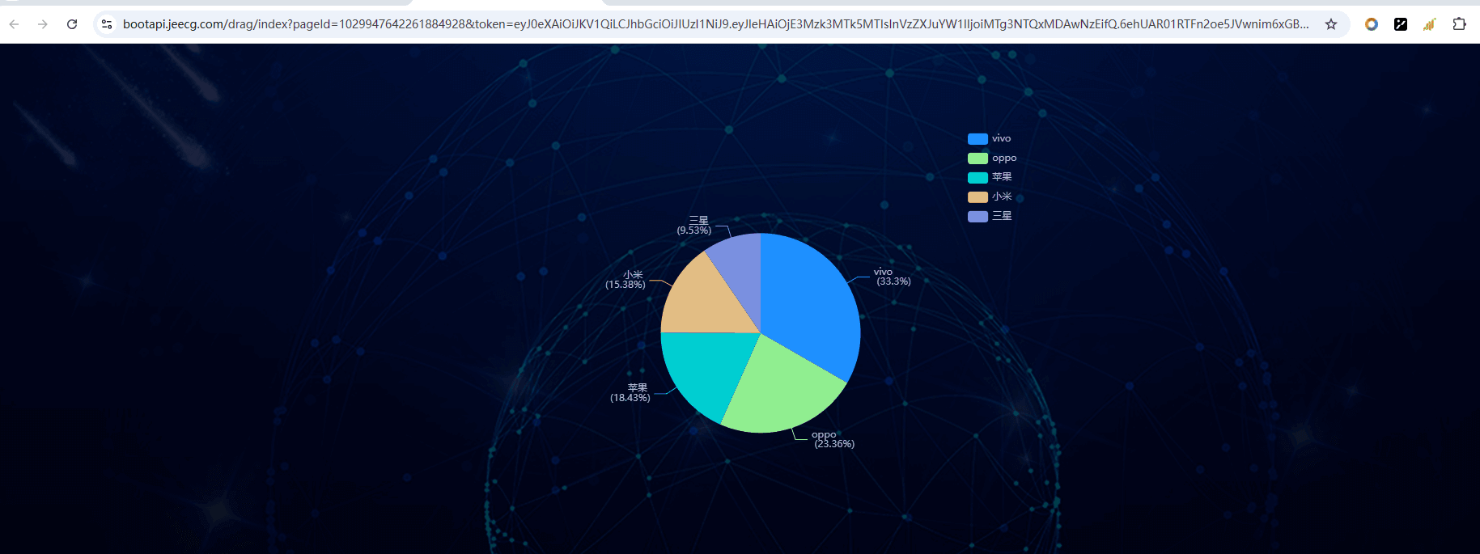1480x554 pixels.
Task: Click the 三星 (9.53%) data label
Action: coord(694,226)
